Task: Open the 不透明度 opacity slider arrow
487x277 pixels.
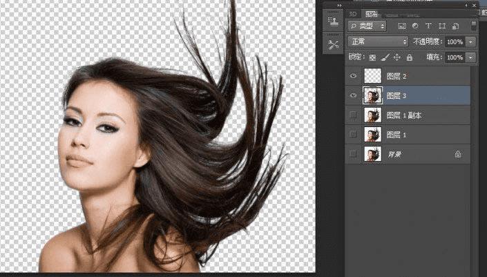Action: tap(472, 42)
